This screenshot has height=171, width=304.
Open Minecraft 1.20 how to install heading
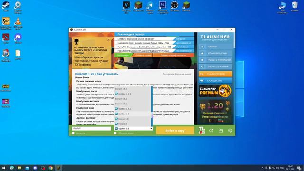coord(96,74)
